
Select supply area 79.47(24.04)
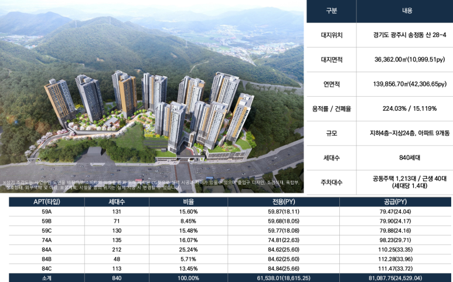(x=395, y=212)
